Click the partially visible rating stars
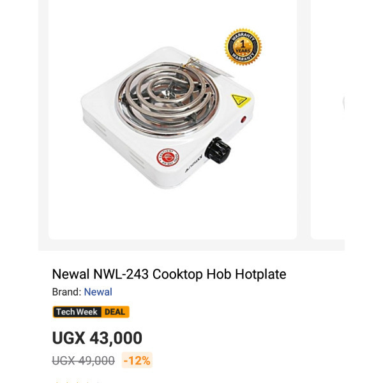 pyautogui.click(x=77, y=381)
